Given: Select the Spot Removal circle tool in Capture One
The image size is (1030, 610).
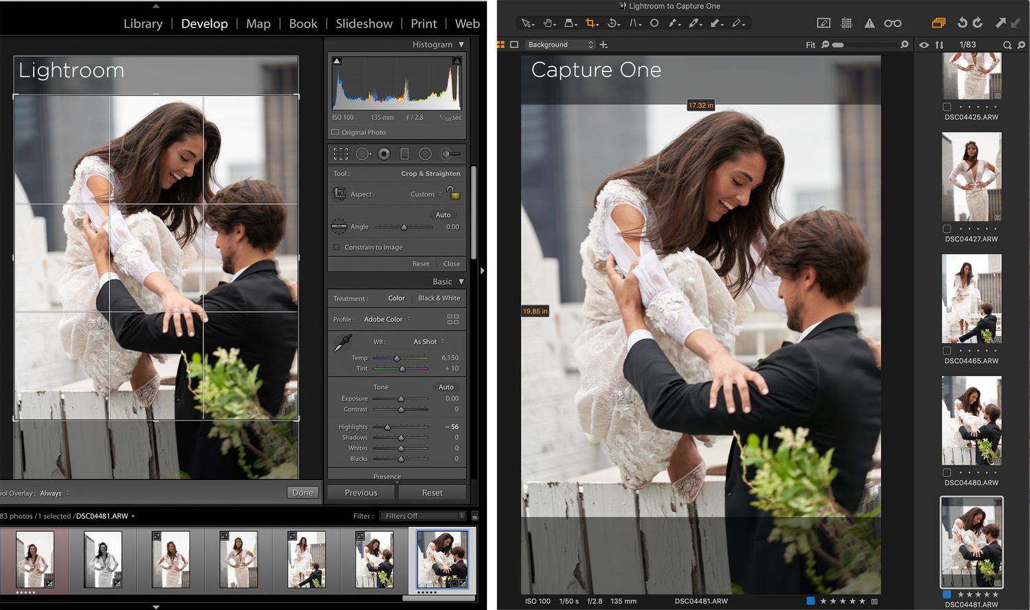Looking at the screenshot, I should (x=654, y=23).
